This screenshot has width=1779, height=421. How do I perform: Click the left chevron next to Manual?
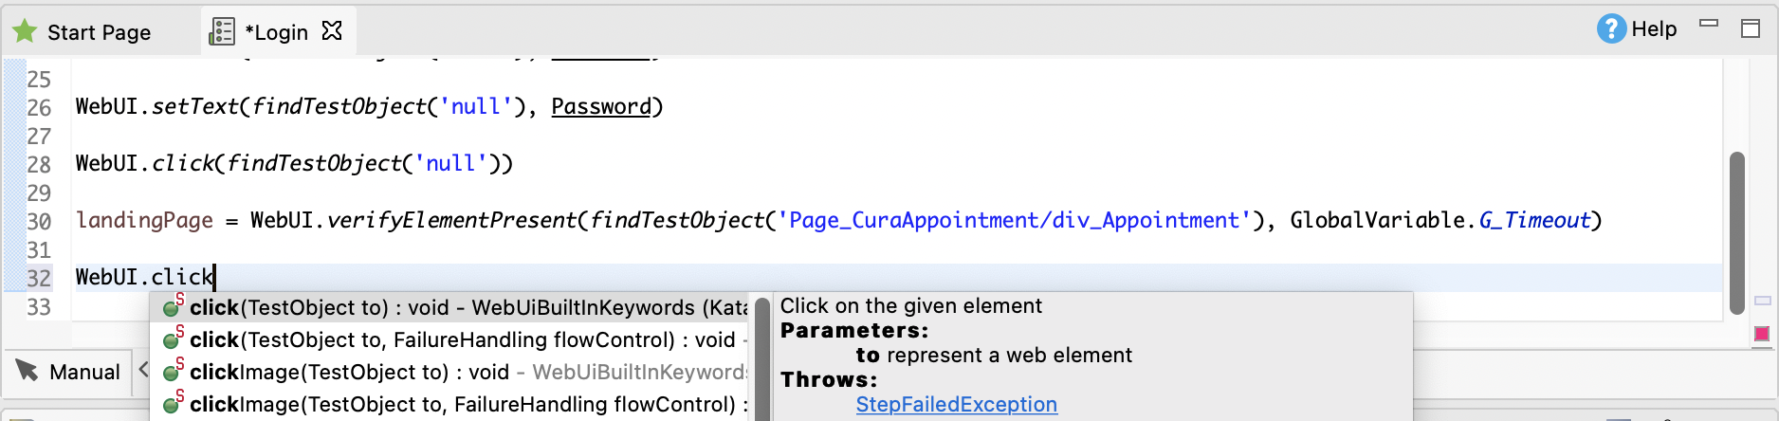(x=143, y=370)
